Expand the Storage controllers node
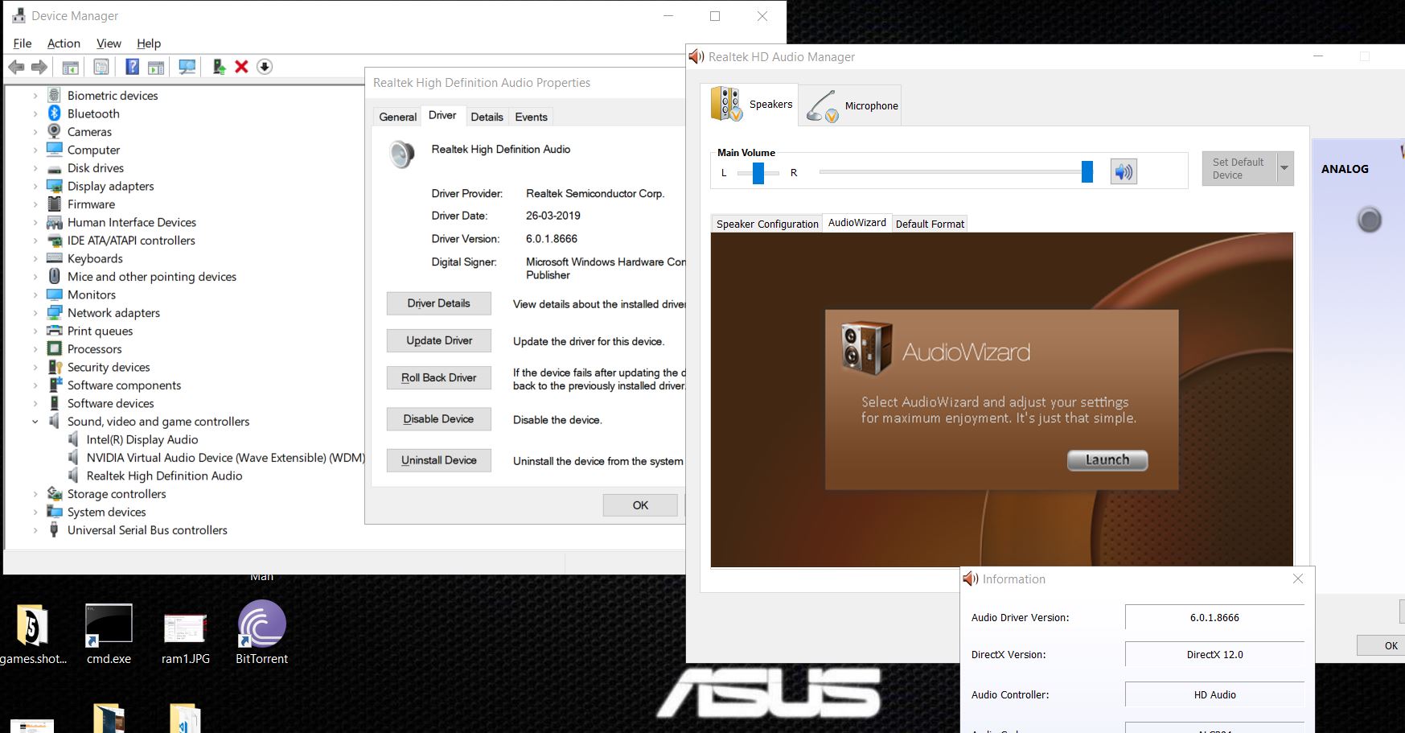The width and height of the screenshot is (1405, 733). 35,494
